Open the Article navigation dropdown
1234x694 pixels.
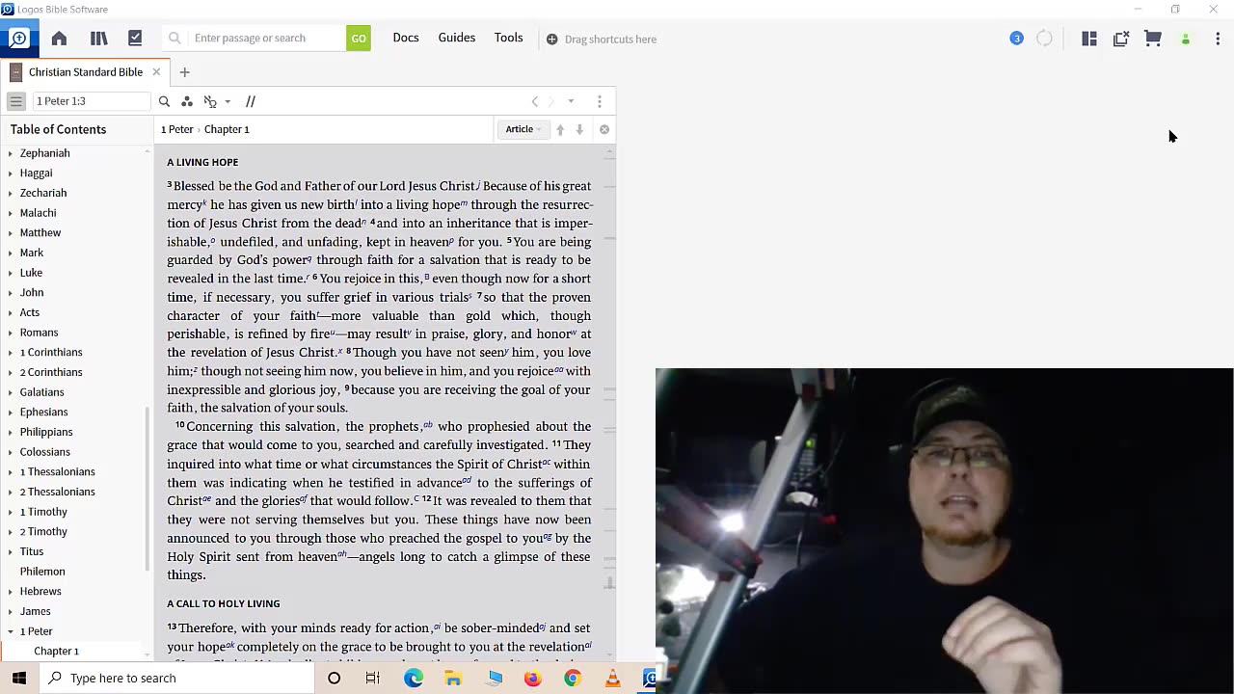[523, 129]
